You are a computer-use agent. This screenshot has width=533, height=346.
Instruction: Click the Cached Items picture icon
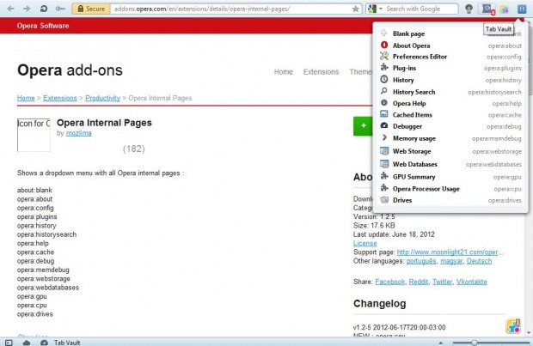coord(384,114)
